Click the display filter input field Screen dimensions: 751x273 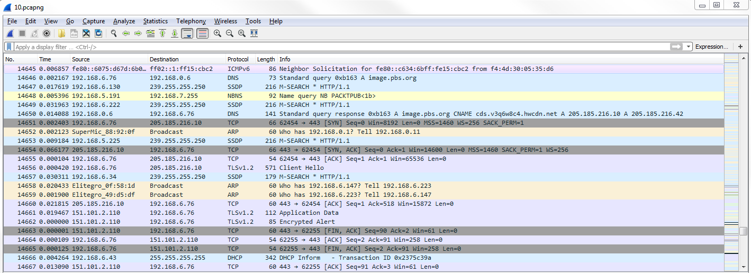[339, 47]
